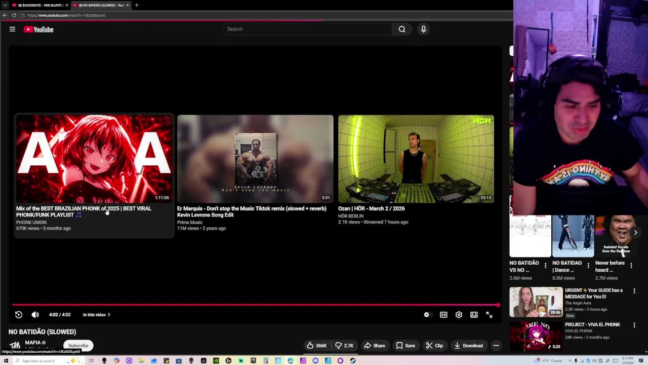Open more actions ellipsis below the video
Screen dimensions: 648x365
[496, 346]
